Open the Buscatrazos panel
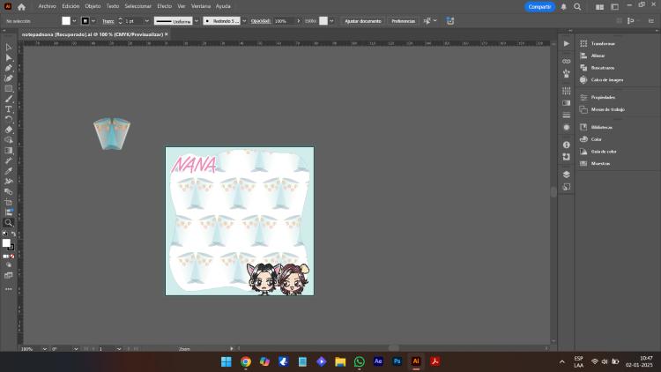Viewport: 661px width, 372px height. (x=603, y=68)
